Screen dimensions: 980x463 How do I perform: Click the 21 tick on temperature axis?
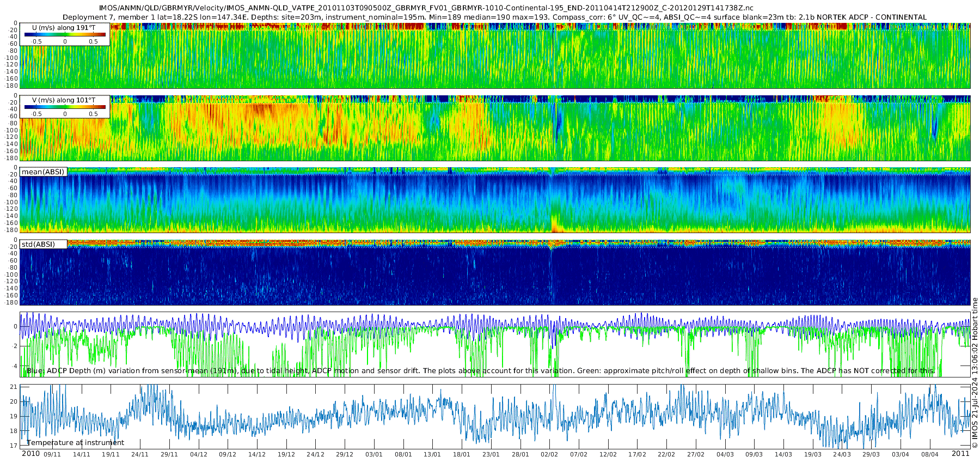[x=14, y=387]
